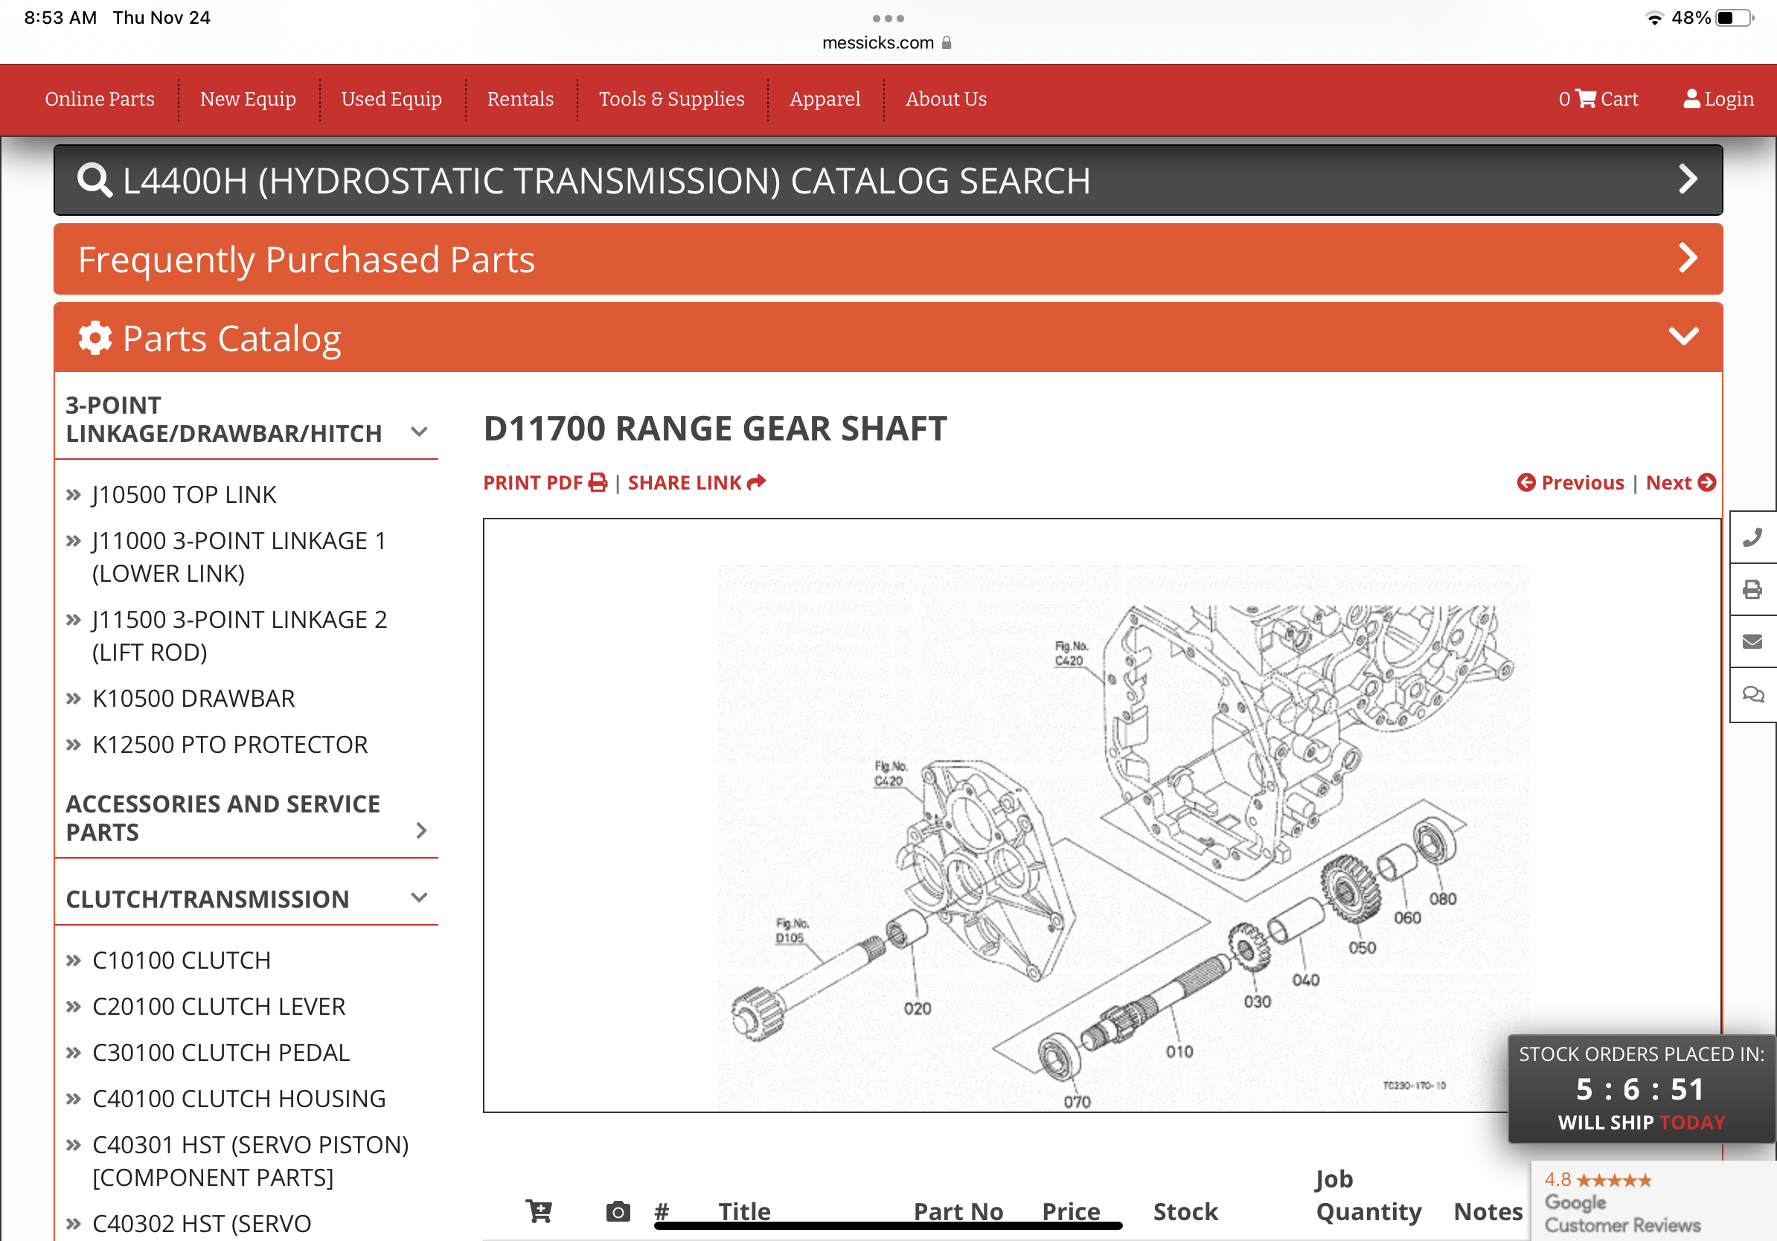Click the cart icon in the parts table header
1777x1241 pixels.
click(x=539, y=1210)
